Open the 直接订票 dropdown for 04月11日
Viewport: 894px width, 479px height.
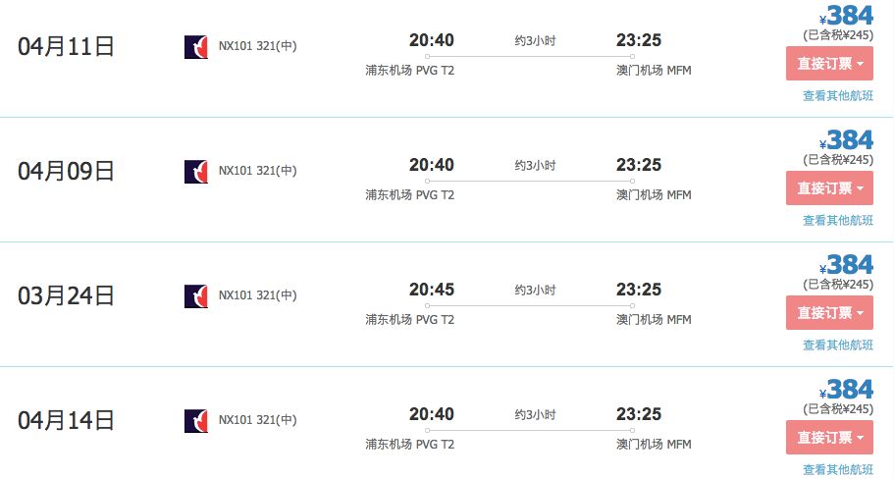pos(829,64)
